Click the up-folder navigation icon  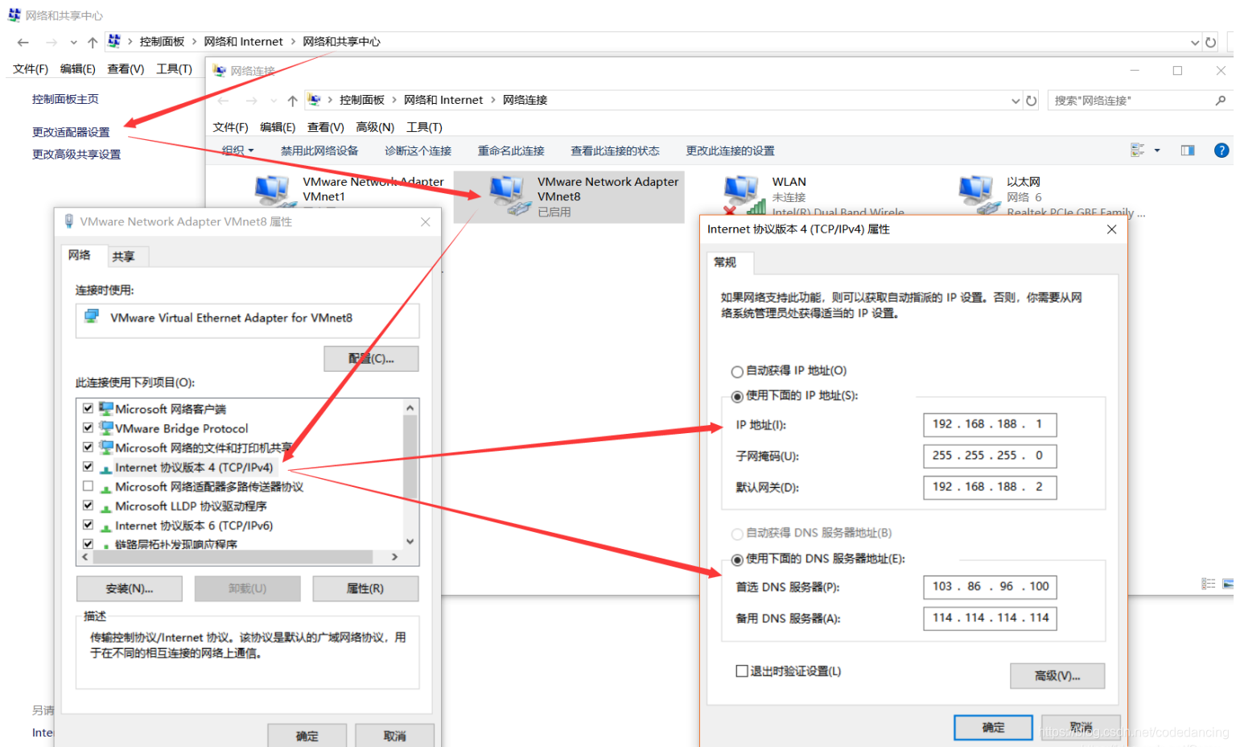(x=292, y=100)
